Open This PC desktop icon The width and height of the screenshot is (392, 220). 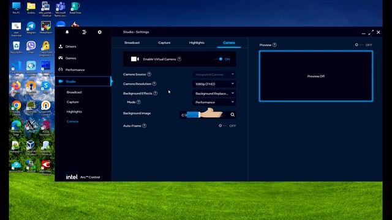coord(17,8)
